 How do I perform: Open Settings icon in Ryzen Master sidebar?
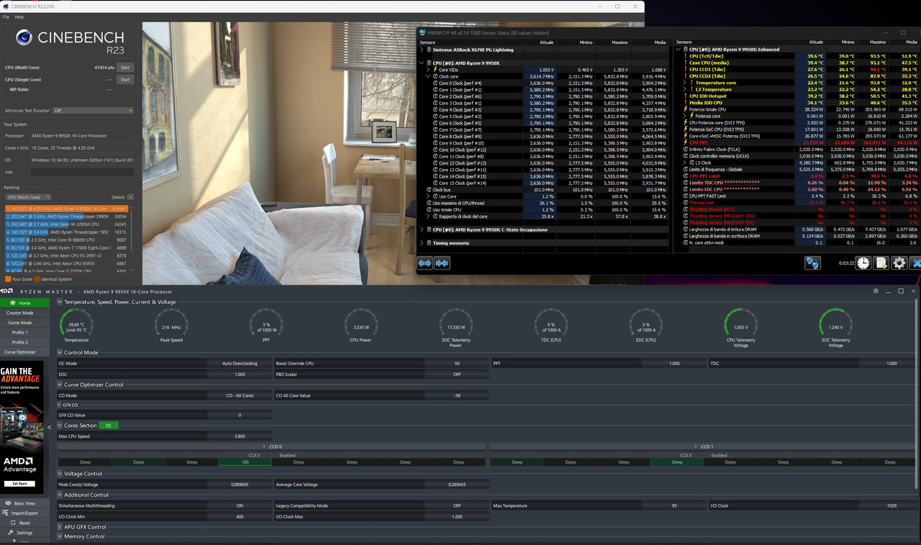tap(9, 533)
